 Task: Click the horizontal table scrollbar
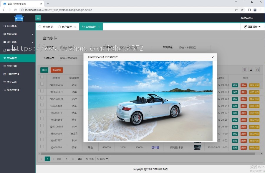[148, 154]
